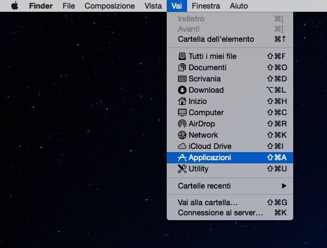
Task: Select Utility menu entry
Action: [x=230, y=169]
